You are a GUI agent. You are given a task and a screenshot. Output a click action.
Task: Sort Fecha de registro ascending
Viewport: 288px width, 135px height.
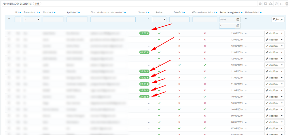pos(242,12)
